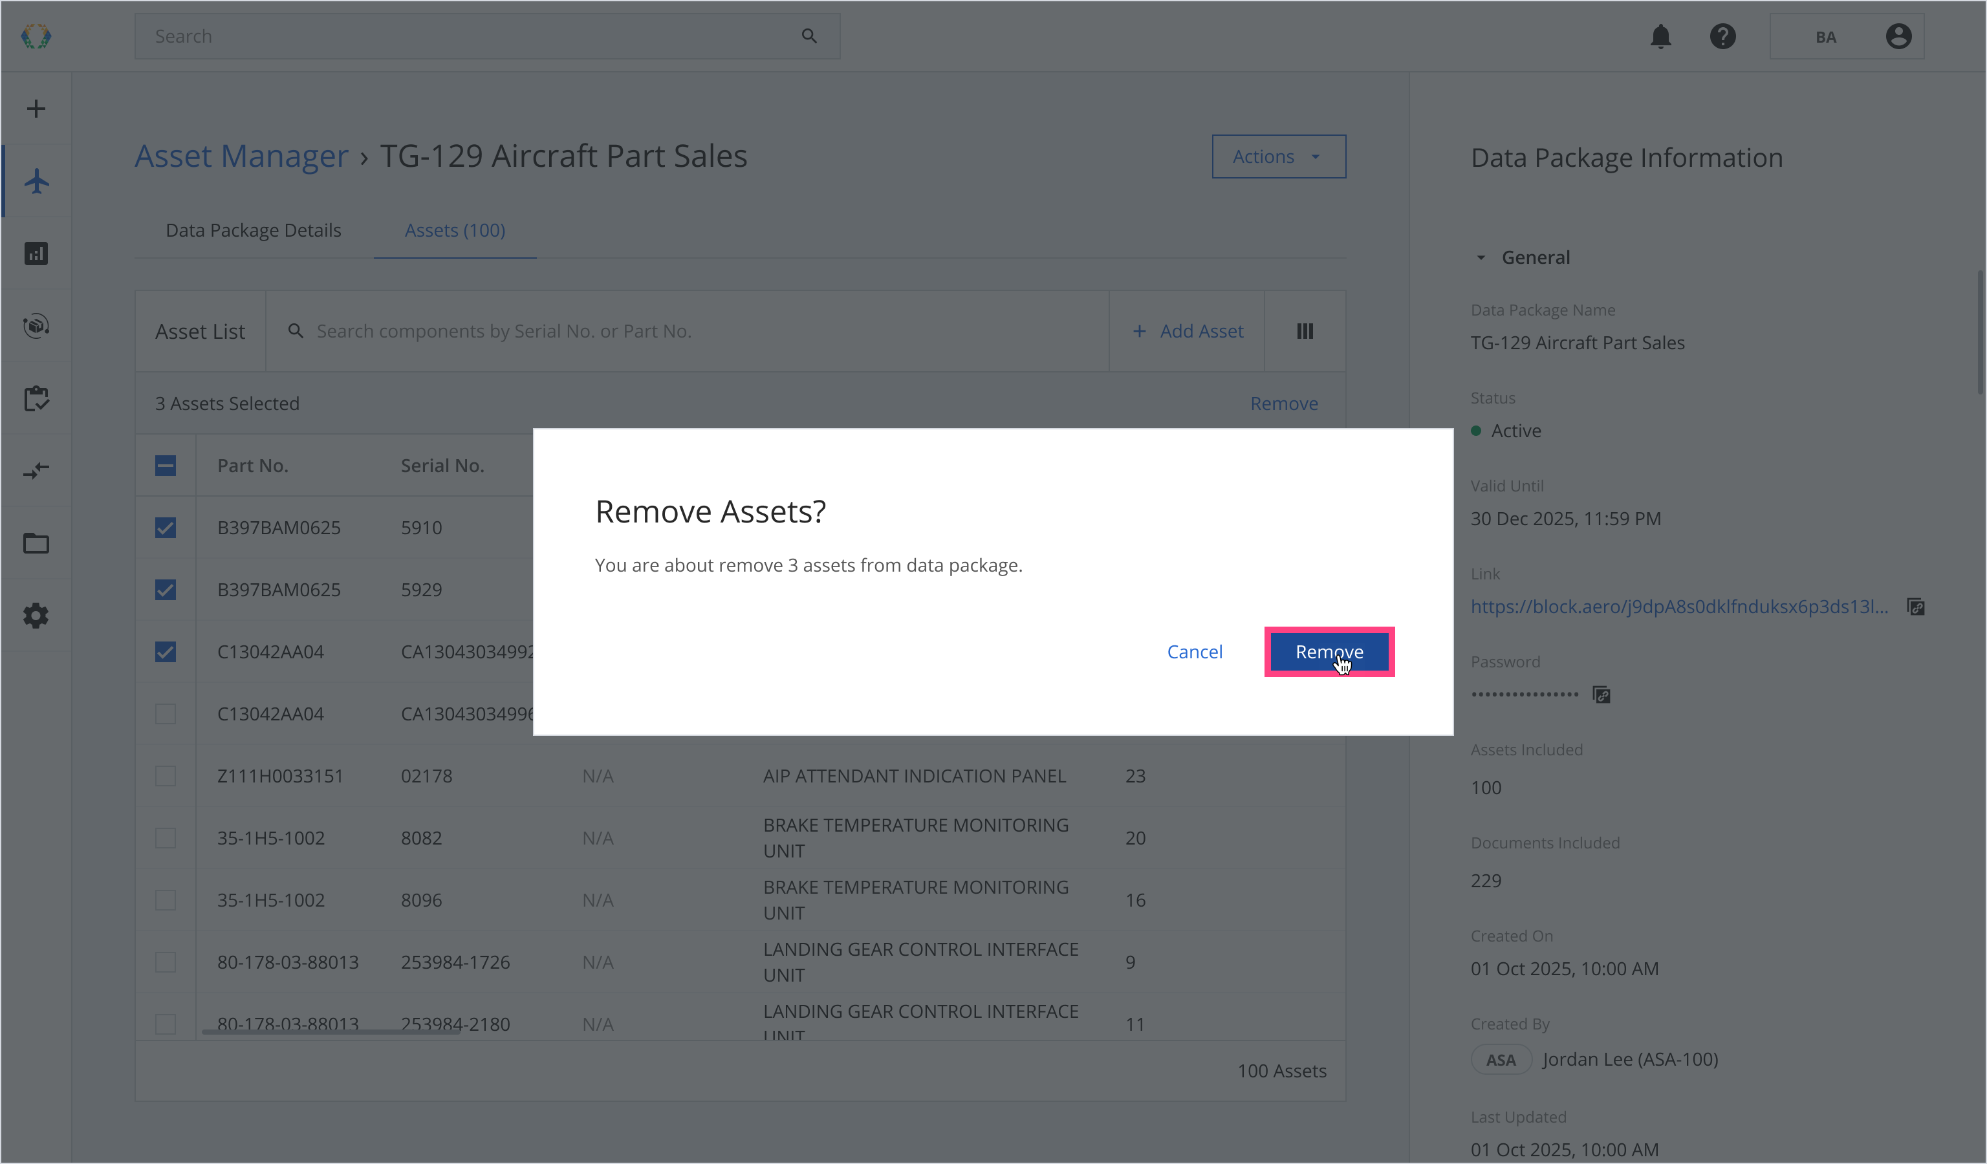Image resolution: width=1987 pixels, height=1164 pixels.
Task: Open the Actions dropdown menu
Action: click(x=1278, y=157)
